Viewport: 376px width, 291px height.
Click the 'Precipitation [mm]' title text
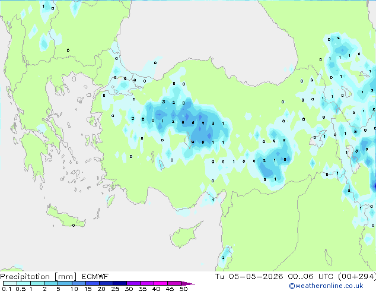pyautogui.click(x=38, y=277)
